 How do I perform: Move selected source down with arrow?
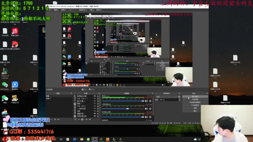pyautogui.click(x=90, y=120)
